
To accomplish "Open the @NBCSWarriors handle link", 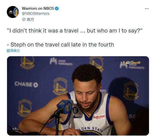I will (x=35, y=13).
